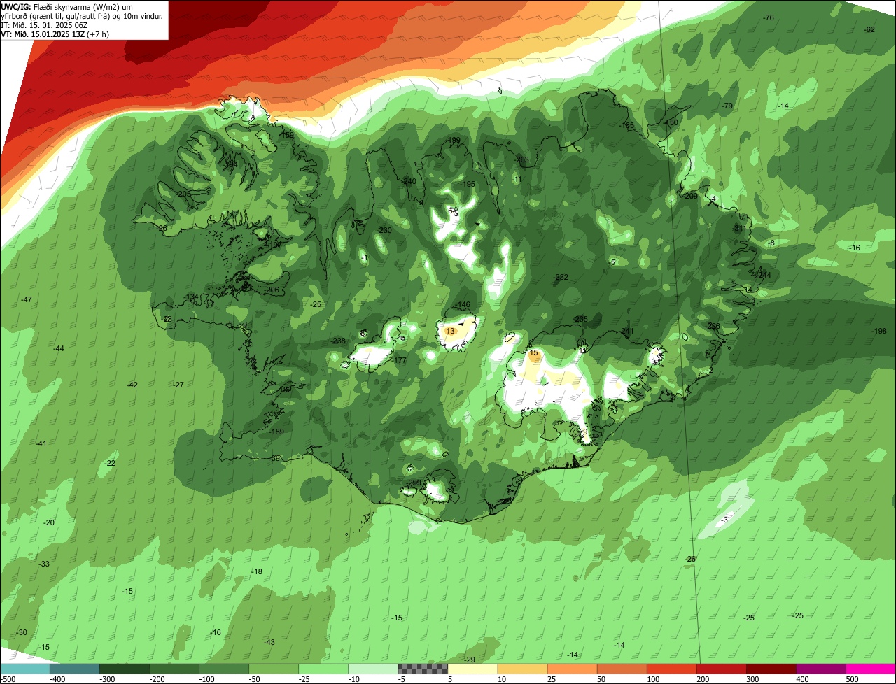Image resolution: width=896 pixels, height=684 pixels.
Task: Select the legend swatch between 10 and 25
Action: click(522, 669)
